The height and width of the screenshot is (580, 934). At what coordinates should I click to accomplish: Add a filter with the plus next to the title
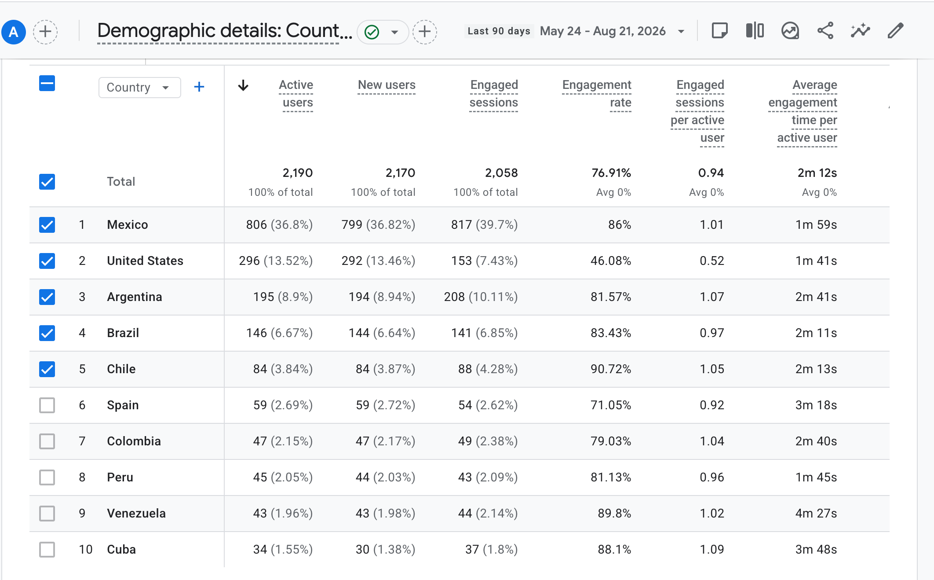click(x=424, y=32)
